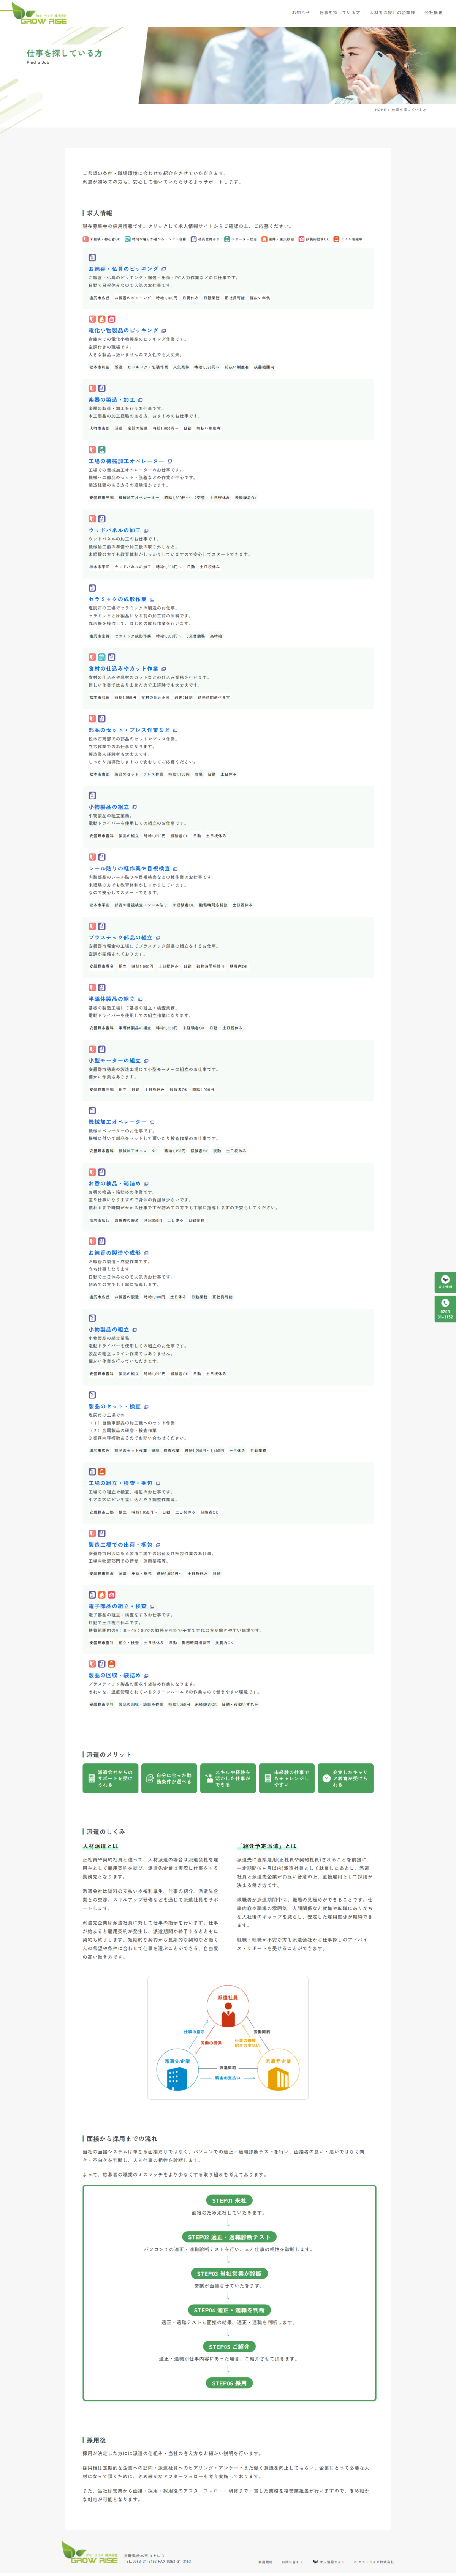Open the お知らせ menu item
Viewport: 456px width, 2576px height.
300,13
